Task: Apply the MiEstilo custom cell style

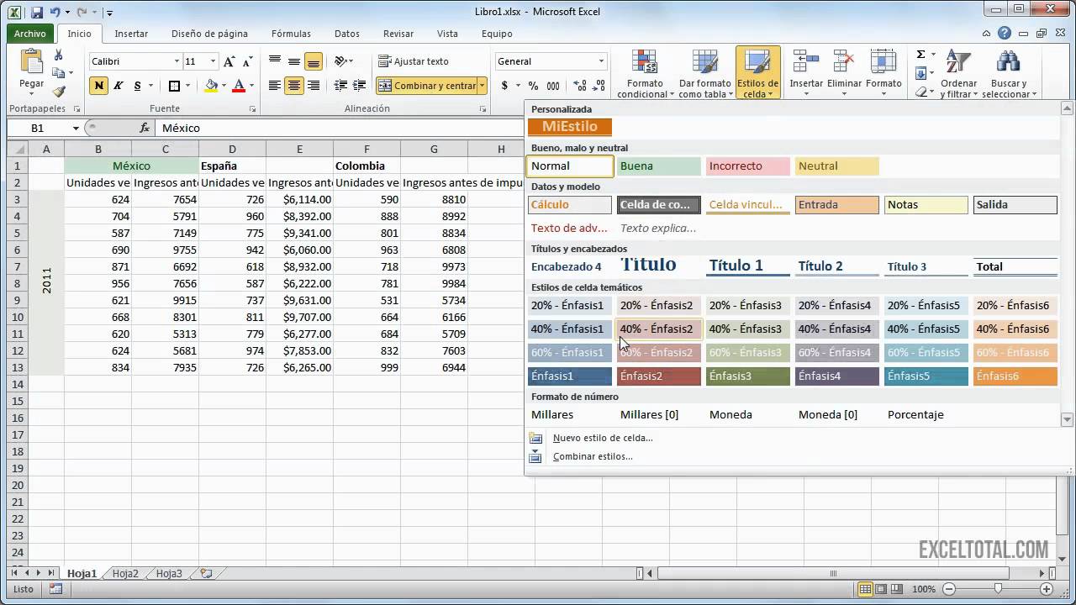Action: [x=570, y=127]
